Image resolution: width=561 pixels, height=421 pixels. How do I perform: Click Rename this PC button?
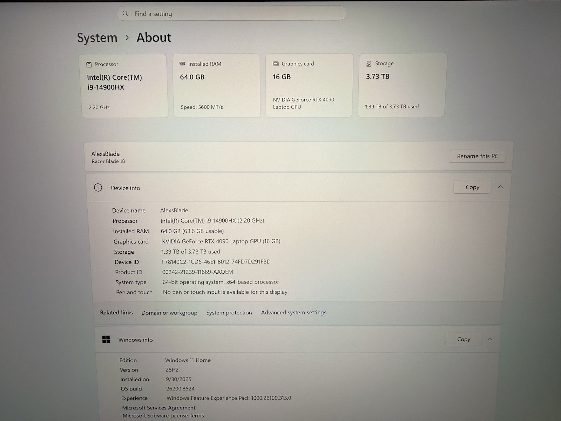tap(478, 156)
